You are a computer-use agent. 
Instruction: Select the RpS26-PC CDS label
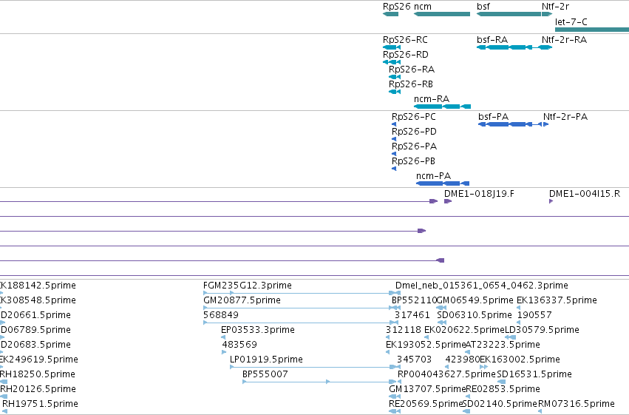pyautogui.click(x=414, y=117)
